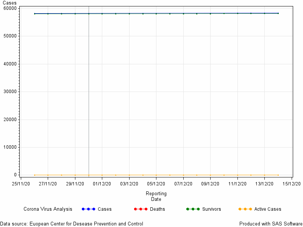303x227 pixels.
Task: Click the 27/11/20 date label
Action: (x=48, y=183)
